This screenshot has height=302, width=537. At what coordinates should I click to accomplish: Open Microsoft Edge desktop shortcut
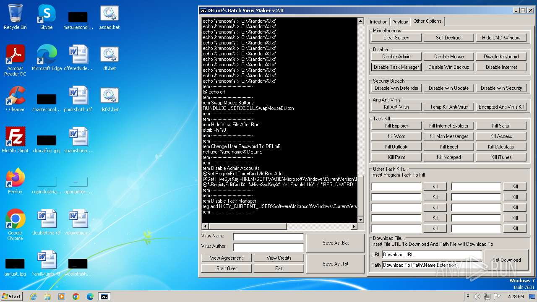(47, 58)
